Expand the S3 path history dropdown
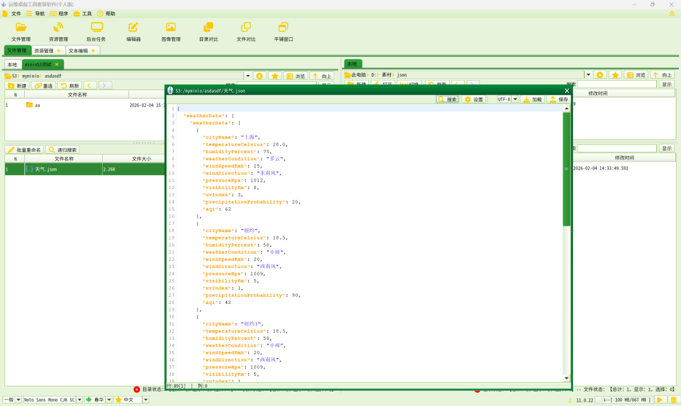The height and width of the screenshot is (406, 681). coord(248,76)
